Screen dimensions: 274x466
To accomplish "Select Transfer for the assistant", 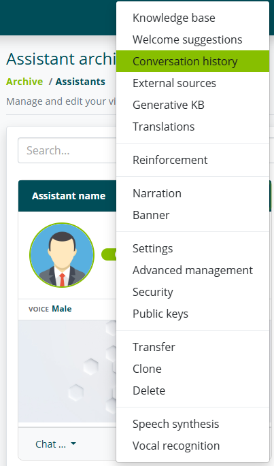I will pos(192,347).
